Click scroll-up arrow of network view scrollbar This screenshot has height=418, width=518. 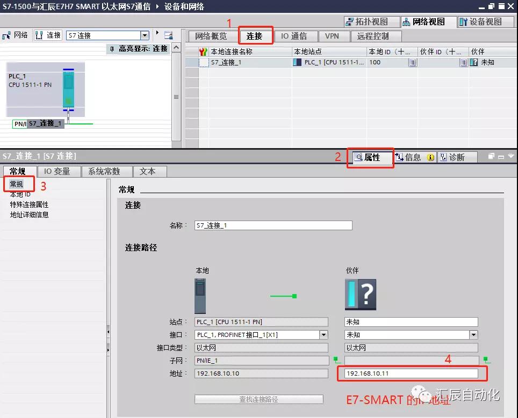176,48
